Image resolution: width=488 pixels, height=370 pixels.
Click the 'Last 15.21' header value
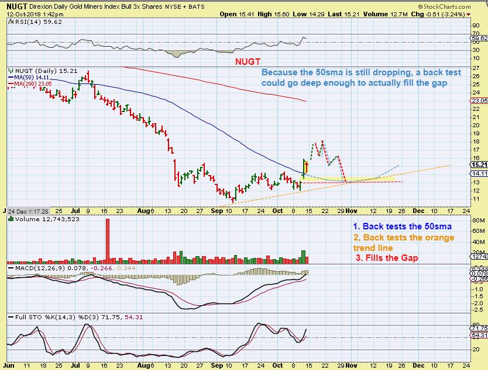click(343, 14)
